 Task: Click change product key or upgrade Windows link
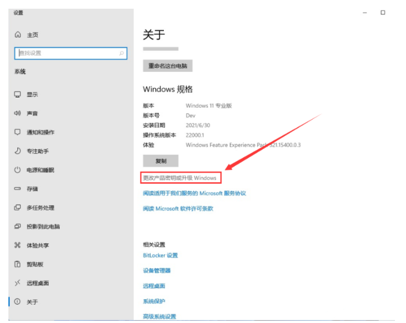180,178
